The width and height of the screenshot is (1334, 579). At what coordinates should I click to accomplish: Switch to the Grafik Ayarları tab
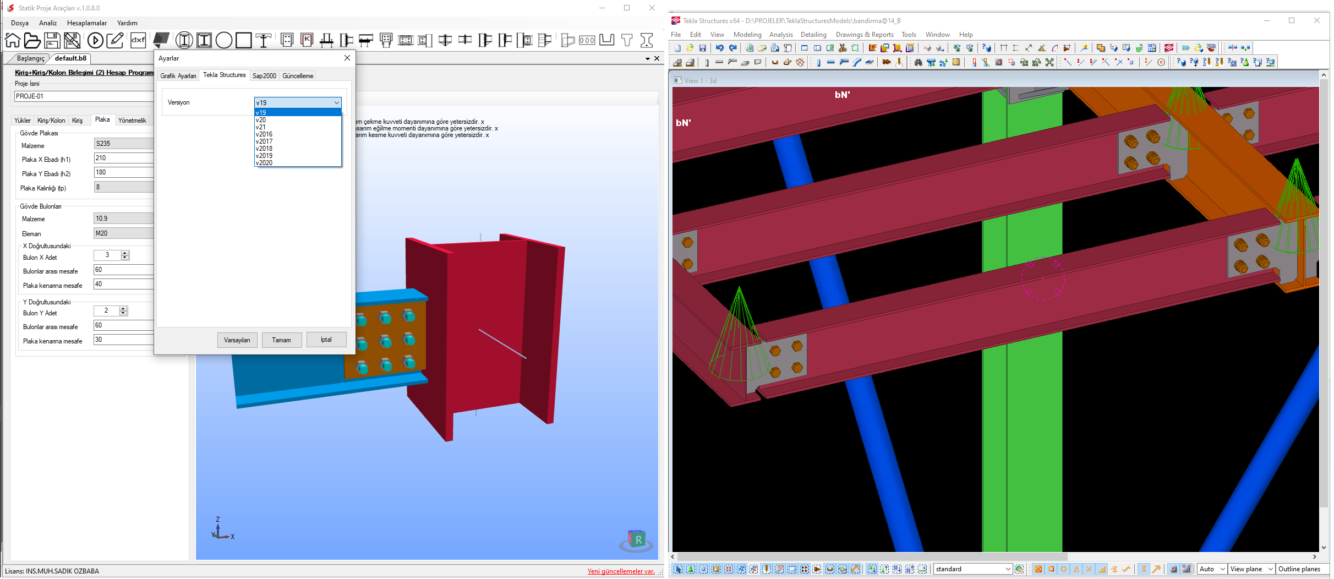[x=178, y=76]
